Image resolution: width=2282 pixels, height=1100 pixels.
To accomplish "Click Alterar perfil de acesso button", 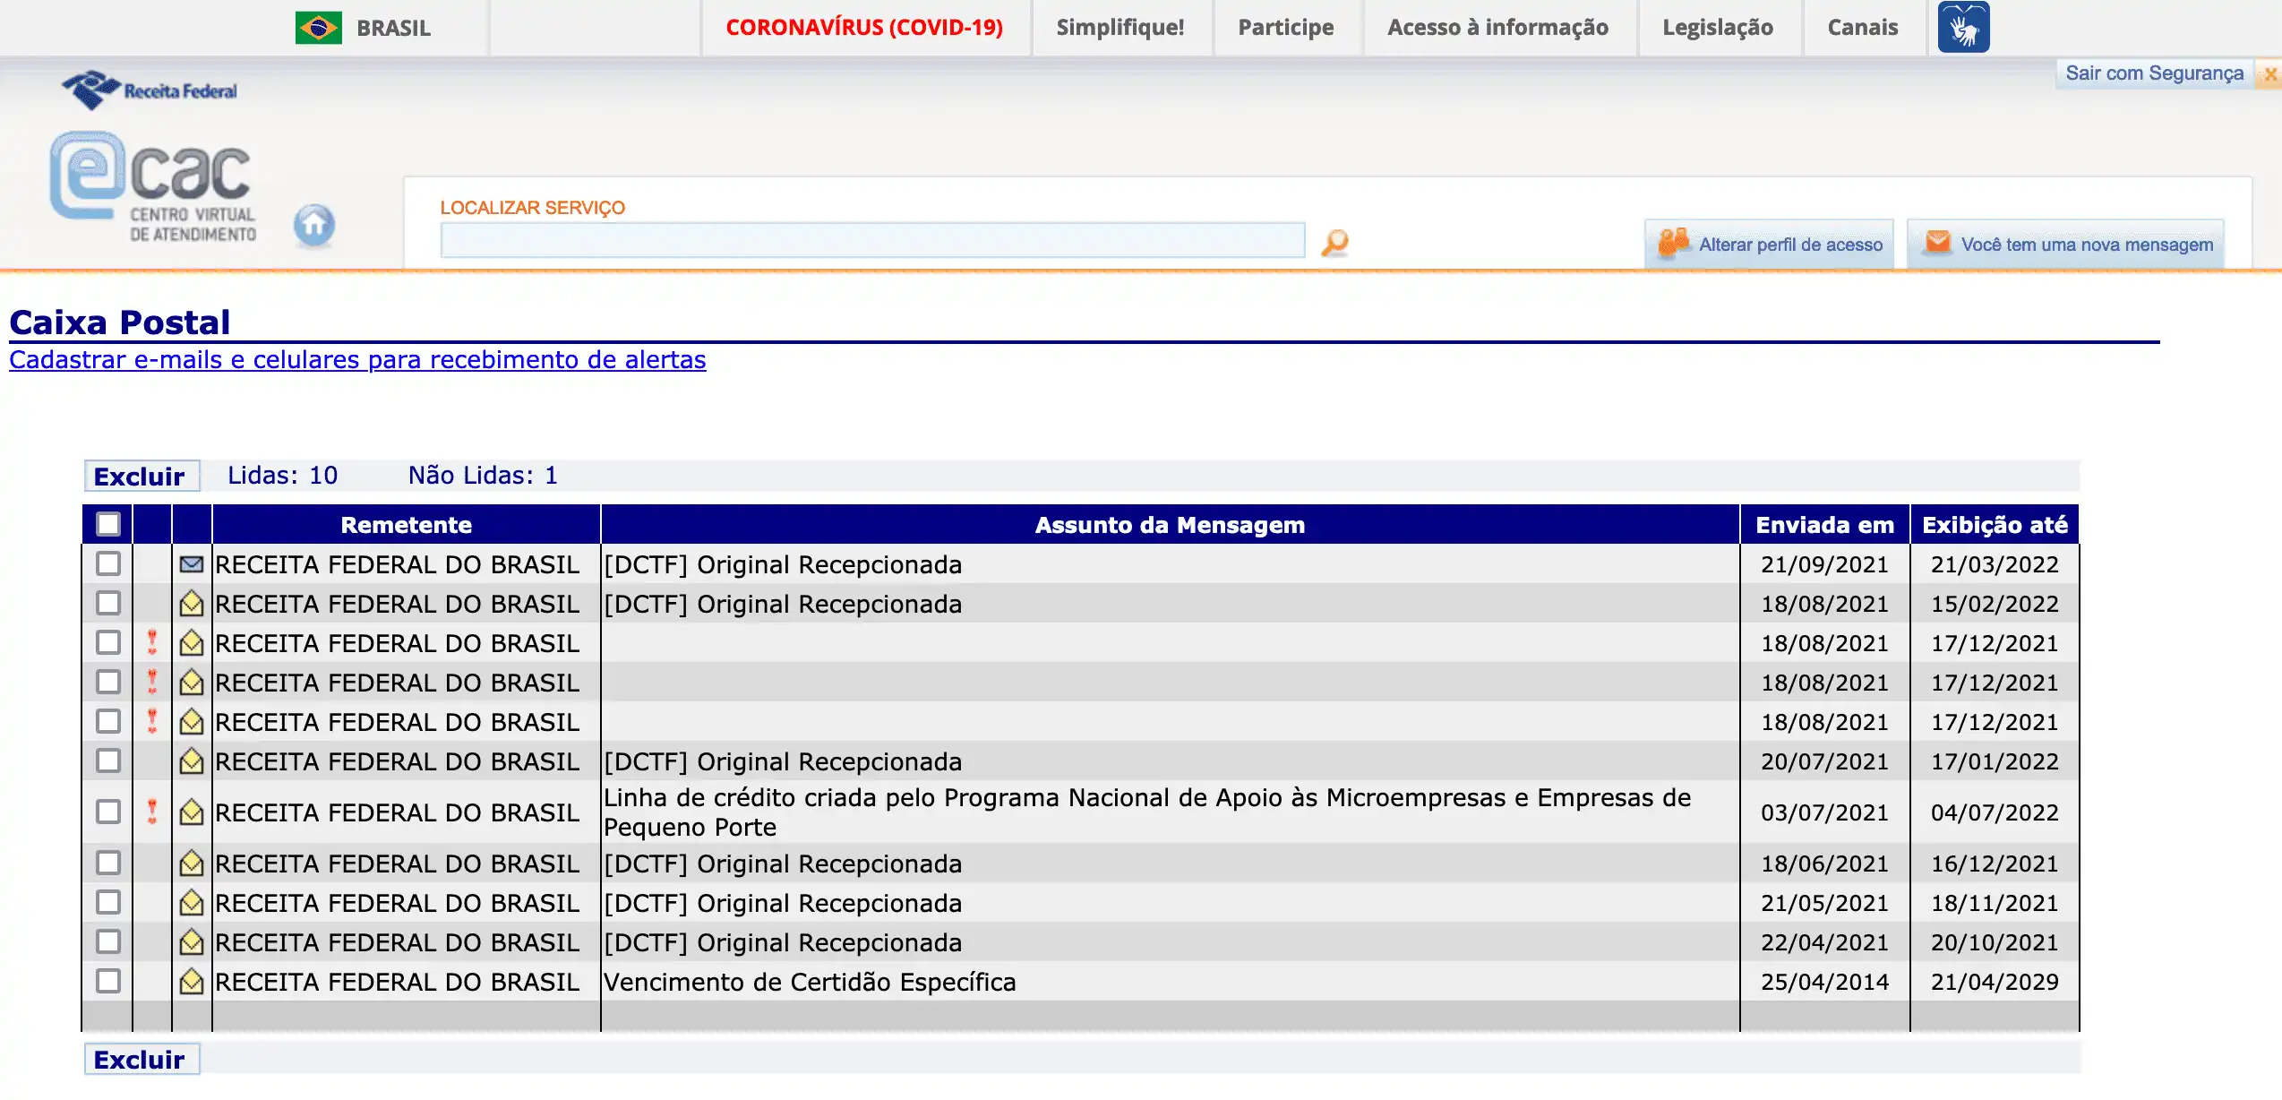I will coord(1770,244).
